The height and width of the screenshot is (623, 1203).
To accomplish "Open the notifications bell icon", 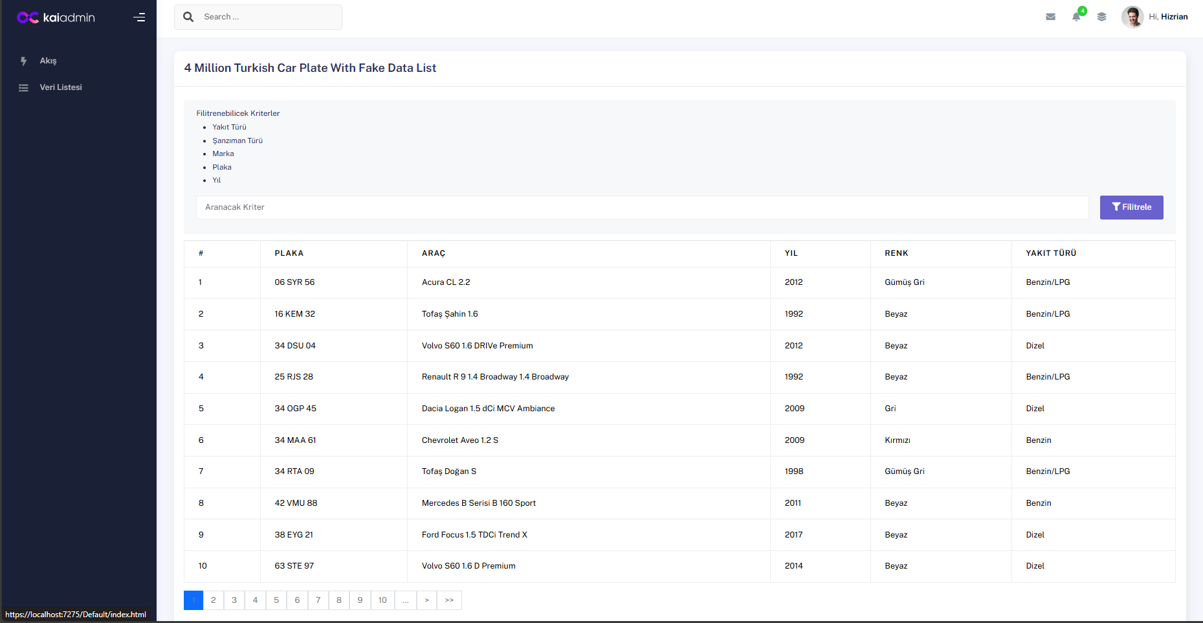I will [1076, 17].
